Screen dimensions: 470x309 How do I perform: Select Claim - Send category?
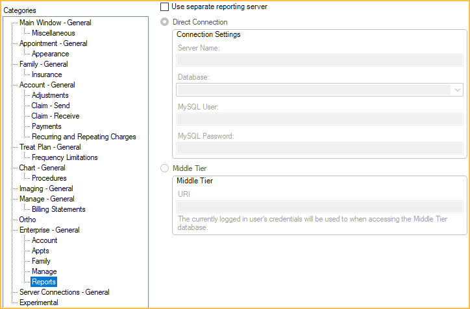[x=51, y=106]
